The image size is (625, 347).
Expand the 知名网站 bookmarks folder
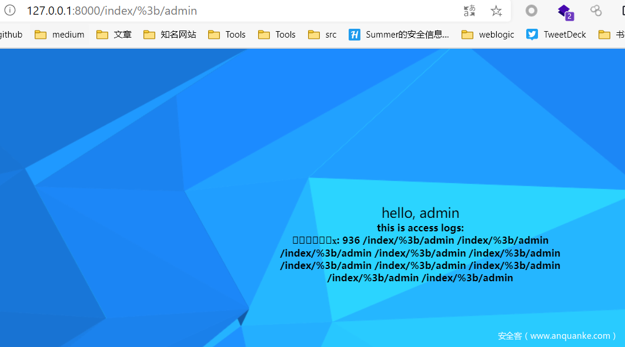170,35
